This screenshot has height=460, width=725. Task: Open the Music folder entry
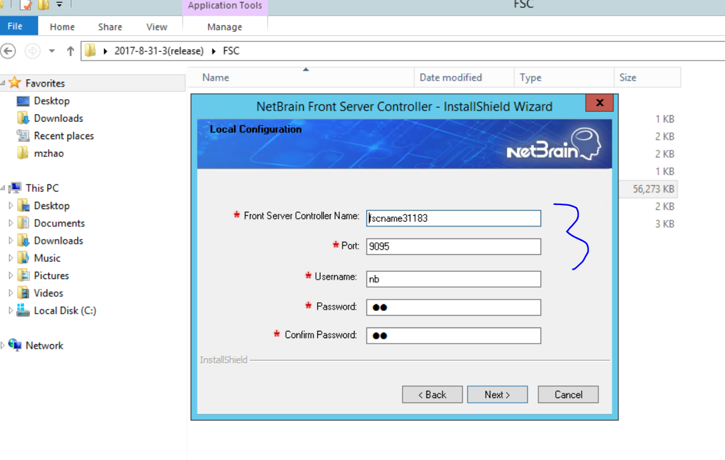pos(47,258)
